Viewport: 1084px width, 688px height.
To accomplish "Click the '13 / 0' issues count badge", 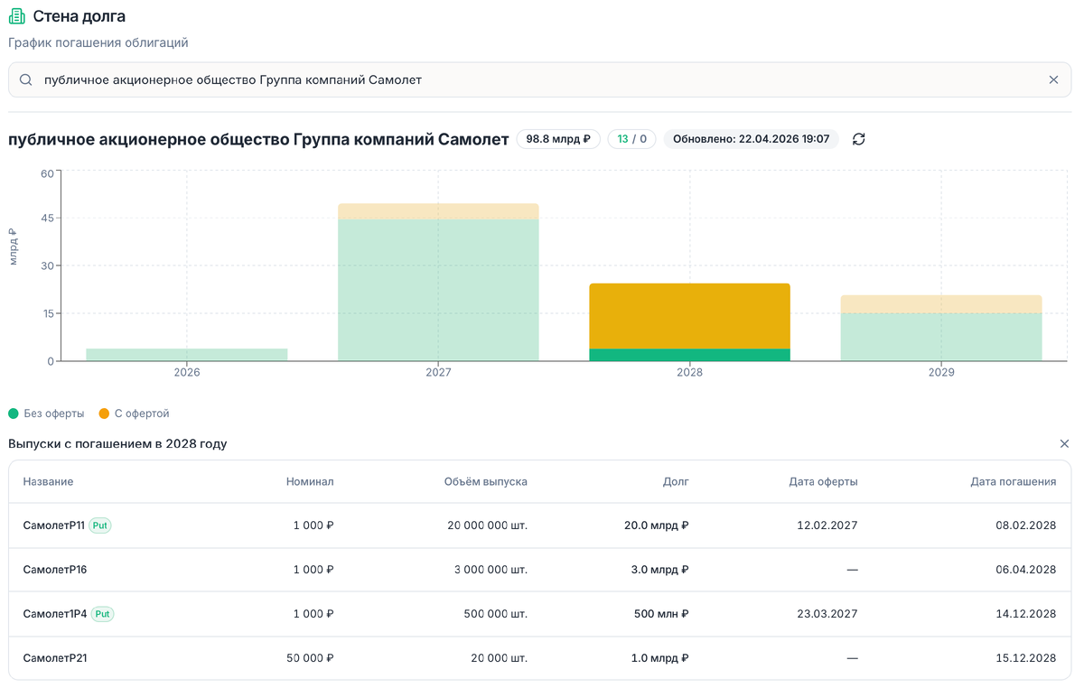I will 632,139.
